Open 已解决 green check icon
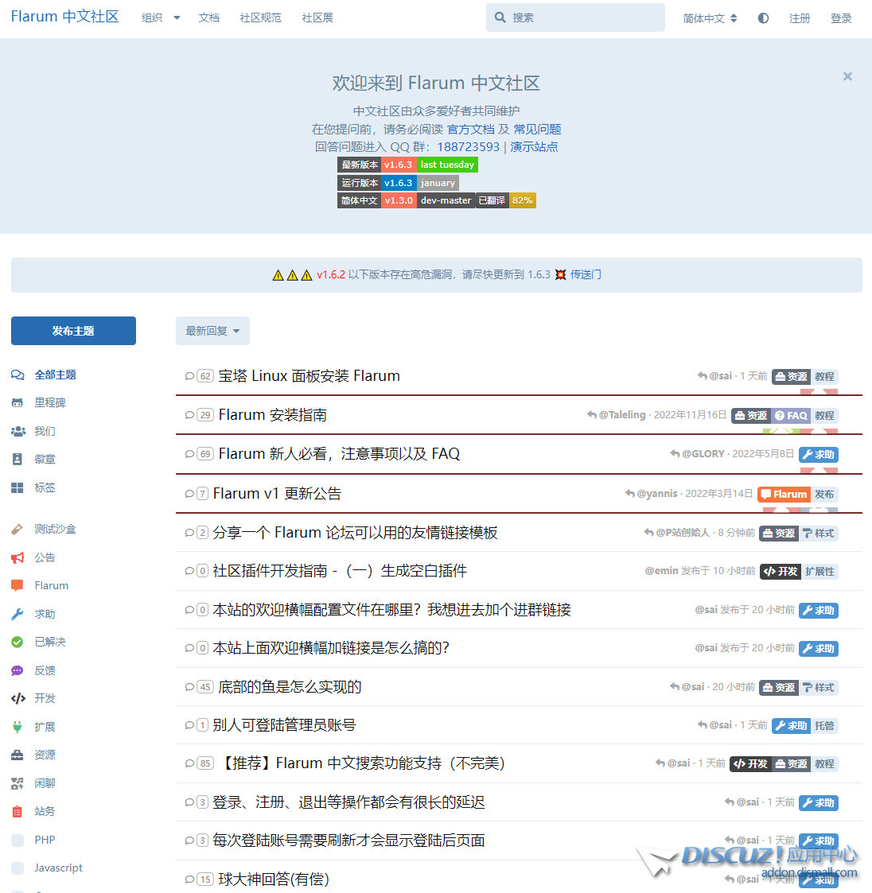This screenshot has height=893, width=872. point(18,642)
